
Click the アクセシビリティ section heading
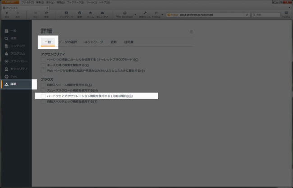point(53,54)
